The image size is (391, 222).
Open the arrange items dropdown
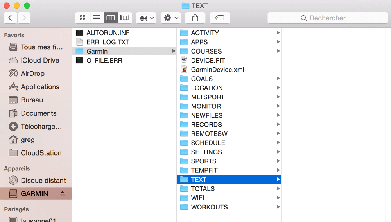click(x=146, y=18)
